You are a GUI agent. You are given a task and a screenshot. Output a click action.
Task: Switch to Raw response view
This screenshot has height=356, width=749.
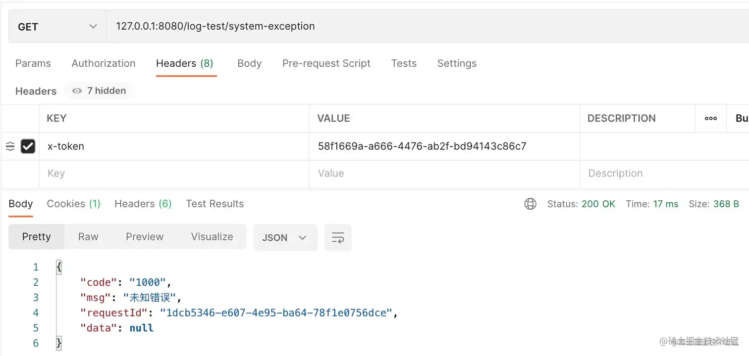click(x=88, y=237)
